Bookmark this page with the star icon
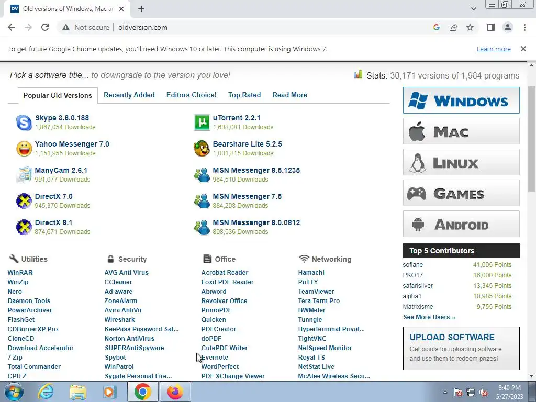Screen dimensions: 536x402 tap(470, 27)
